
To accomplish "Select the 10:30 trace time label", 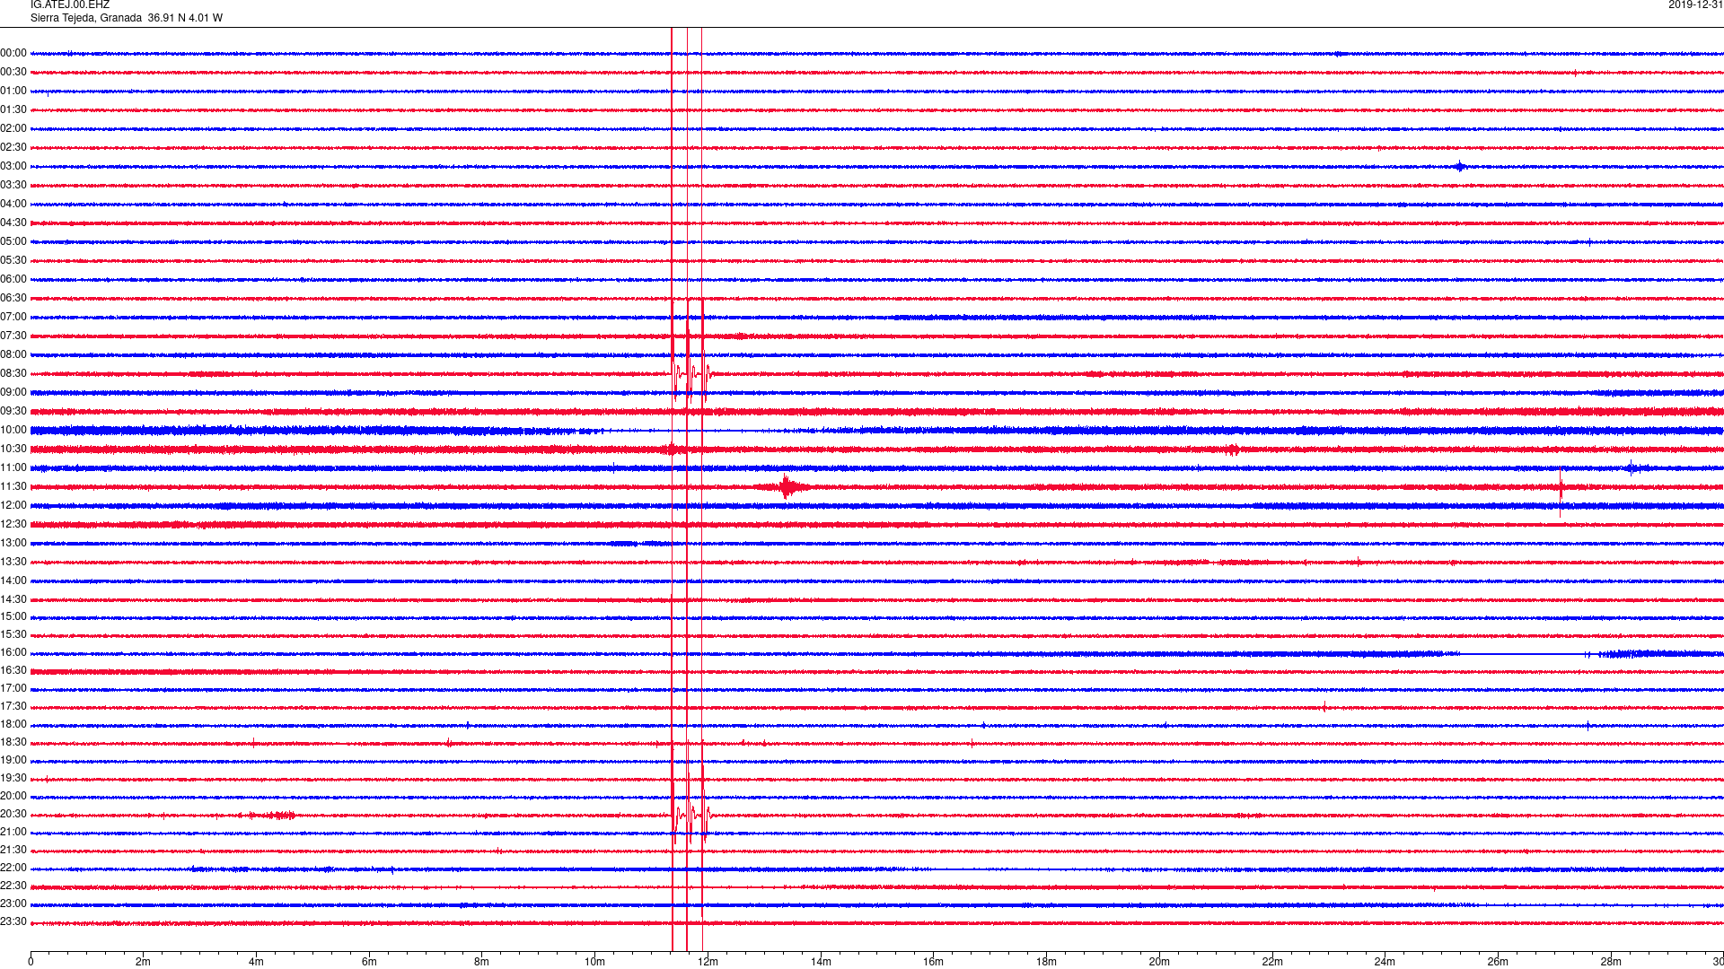I will pyautogui.click(x=13, y=450).
